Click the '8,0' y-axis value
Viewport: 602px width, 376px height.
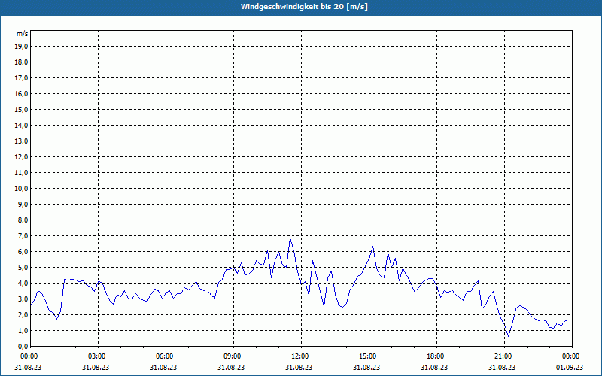point(23,220)
